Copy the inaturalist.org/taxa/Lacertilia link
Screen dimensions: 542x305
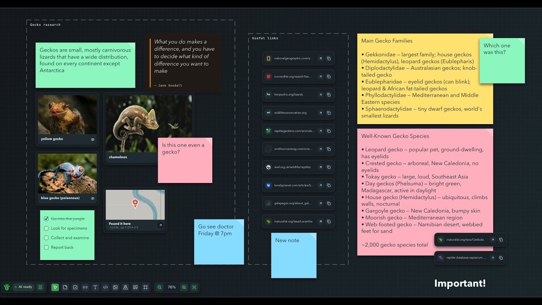pyautogui.click(x=329, y=222)
